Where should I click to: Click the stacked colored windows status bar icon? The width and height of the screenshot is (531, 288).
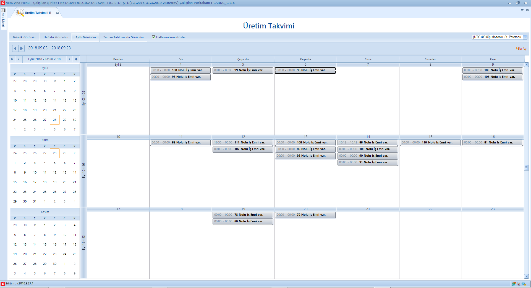click(x=514, y=284)
